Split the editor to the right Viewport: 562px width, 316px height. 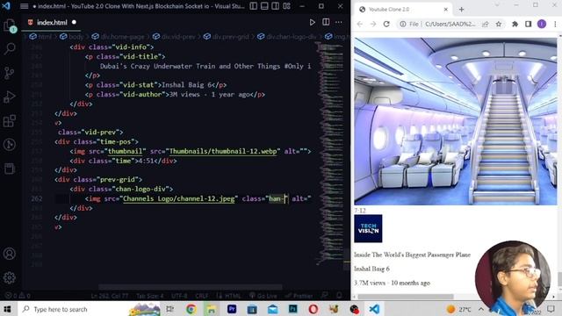pyautogui.click(x=326, y=22)
